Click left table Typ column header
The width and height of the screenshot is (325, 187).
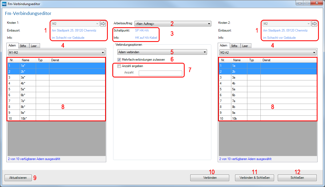42,60
